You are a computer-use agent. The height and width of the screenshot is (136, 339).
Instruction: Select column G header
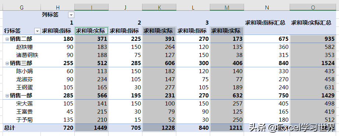pos(22,8)
